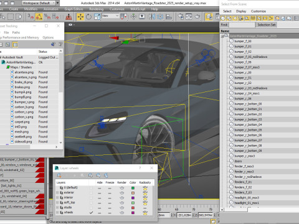299x224 pixels.
Task: Open the View reference coordinate dropdown
Action: (x=110, y=16)
